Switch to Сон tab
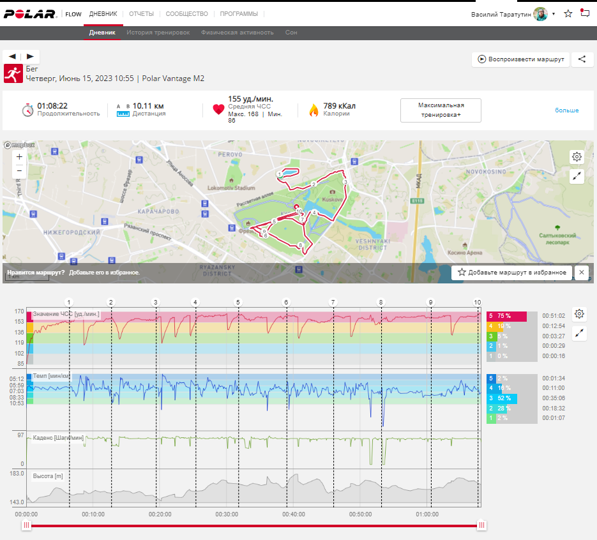Viewport: 597px width, 540px height. (291, 33)
